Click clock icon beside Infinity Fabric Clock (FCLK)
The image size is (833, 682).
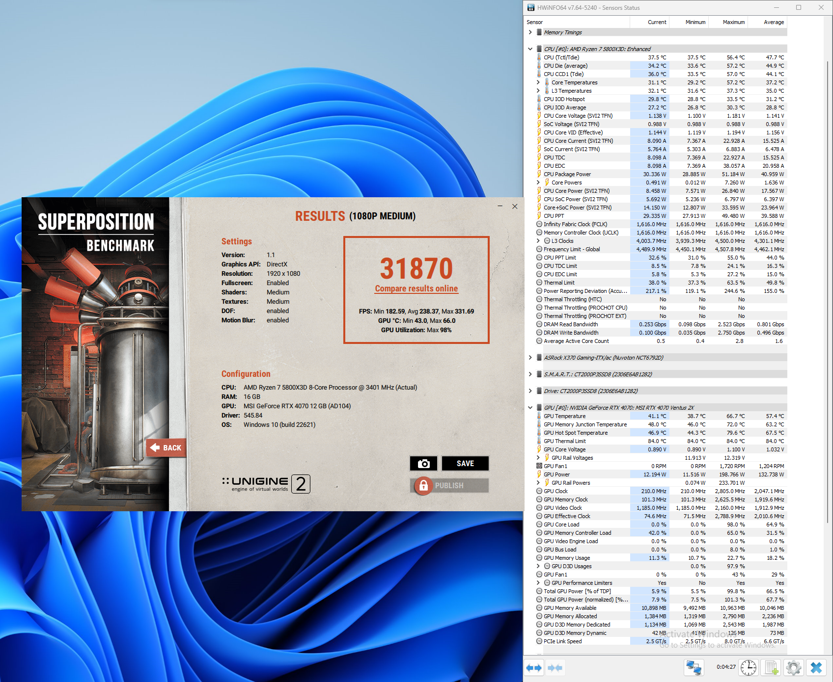(539, 224)
